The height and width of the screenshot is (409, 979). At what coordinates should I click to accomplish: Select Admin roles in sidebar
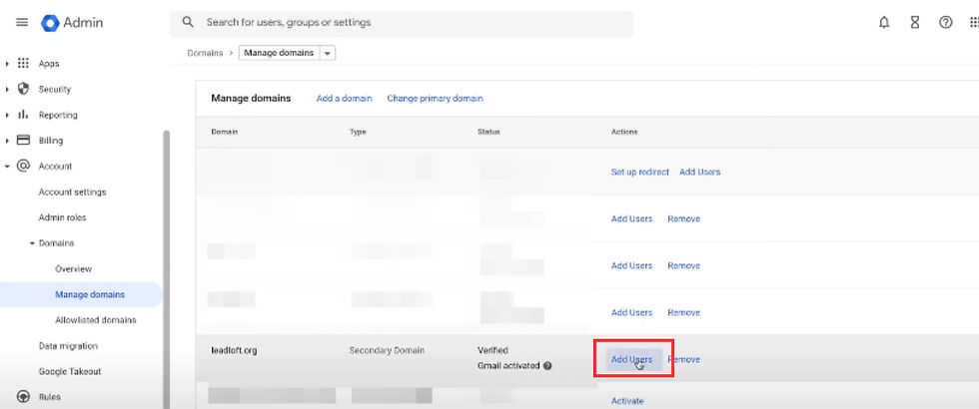[x=63, y=217]
